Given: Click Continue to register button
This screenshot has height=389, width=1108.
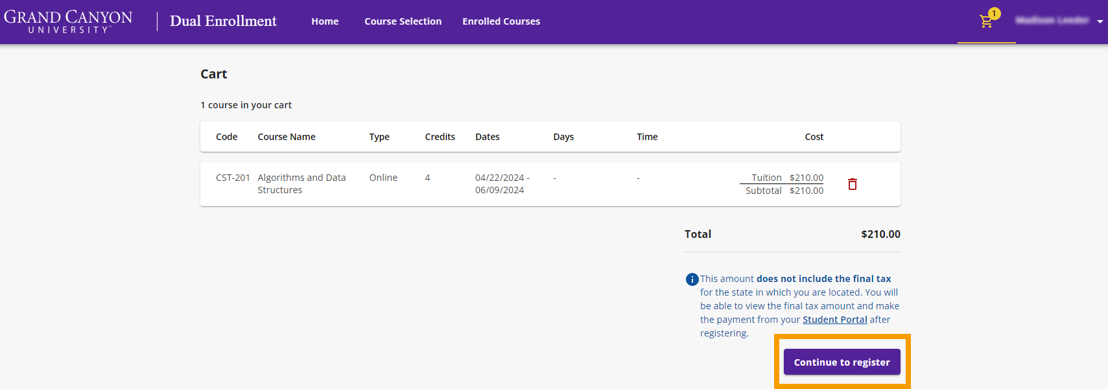Looking at the screenshot, I should [x=842, y=362].
